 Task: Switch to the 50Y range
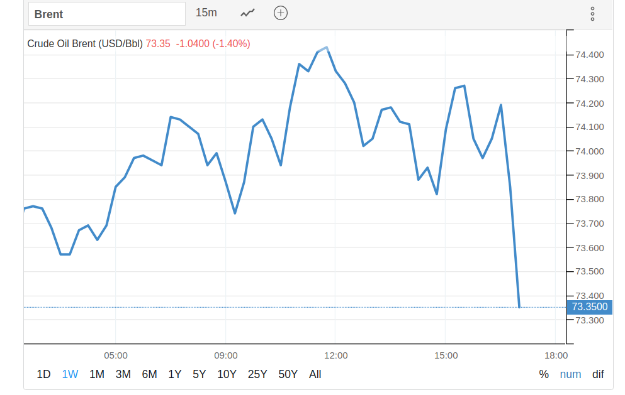point(288,374)
